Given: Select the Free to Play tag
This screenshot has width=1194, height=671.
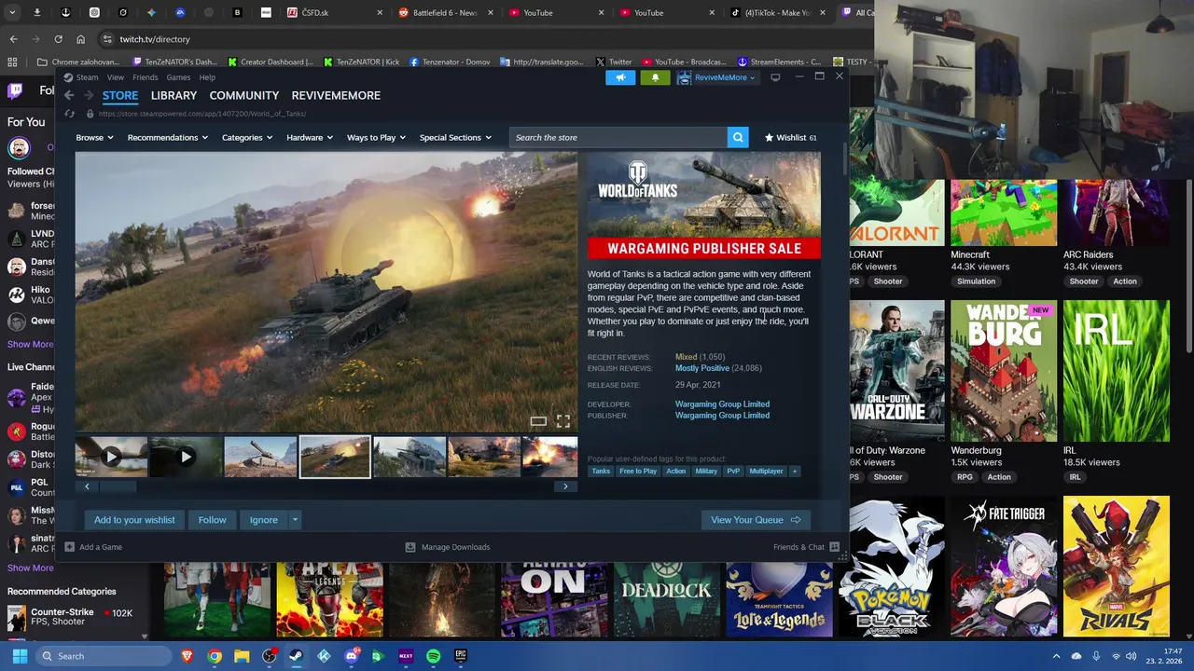Looking at the screenshot, I should [638, 471].
